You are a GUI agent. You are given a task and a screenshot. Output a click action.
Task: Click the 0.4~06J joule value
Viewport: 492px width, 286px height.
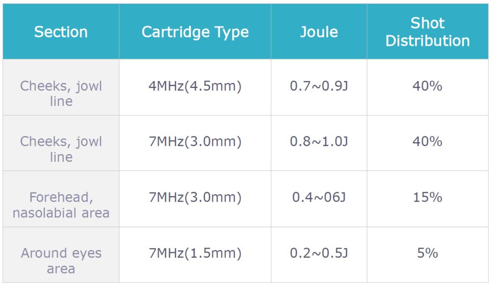coord(319,198)
